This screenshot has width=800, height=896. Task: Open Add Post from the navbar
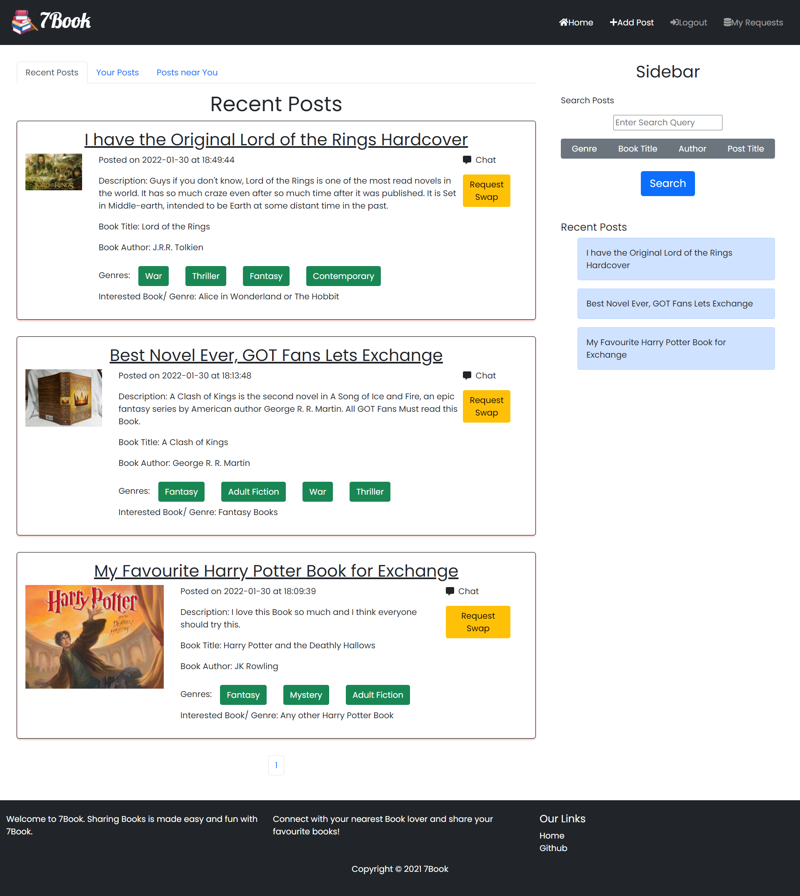pos(632,22)
